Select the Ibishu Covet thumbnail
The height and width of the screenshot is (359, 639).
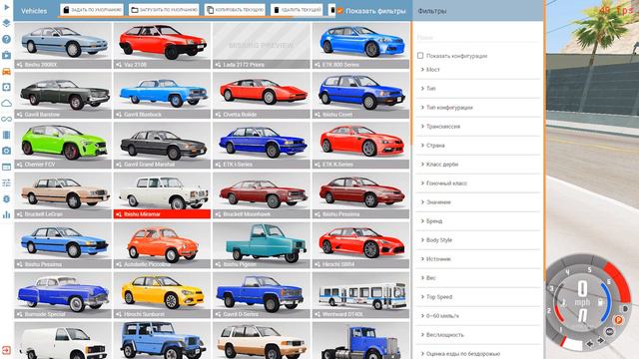tap(360, 96)
